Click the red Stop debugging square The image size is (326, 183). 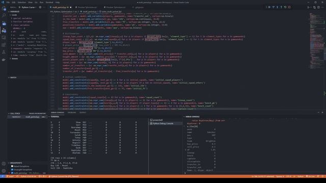tap(289, 7)
